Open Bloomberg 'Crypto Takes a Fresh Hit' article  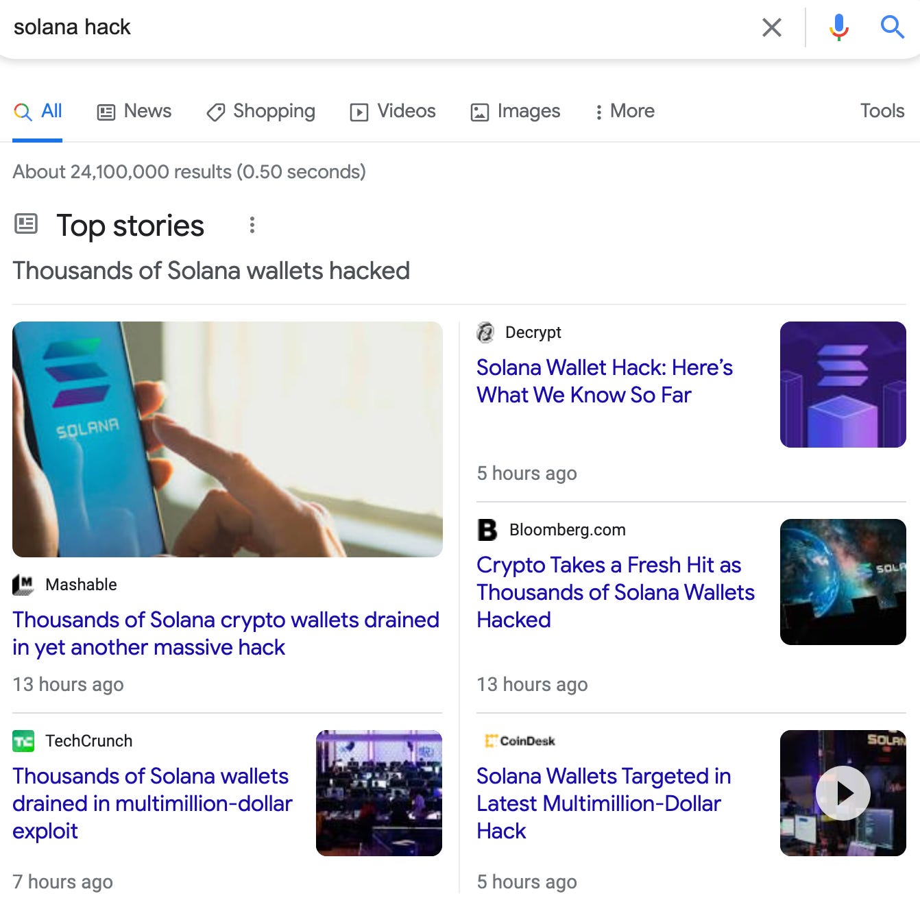coord(616,592)
